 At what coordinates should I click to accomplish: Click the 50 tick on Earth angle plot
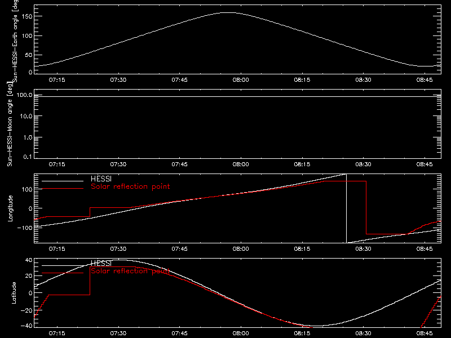[x=29, y=55]
